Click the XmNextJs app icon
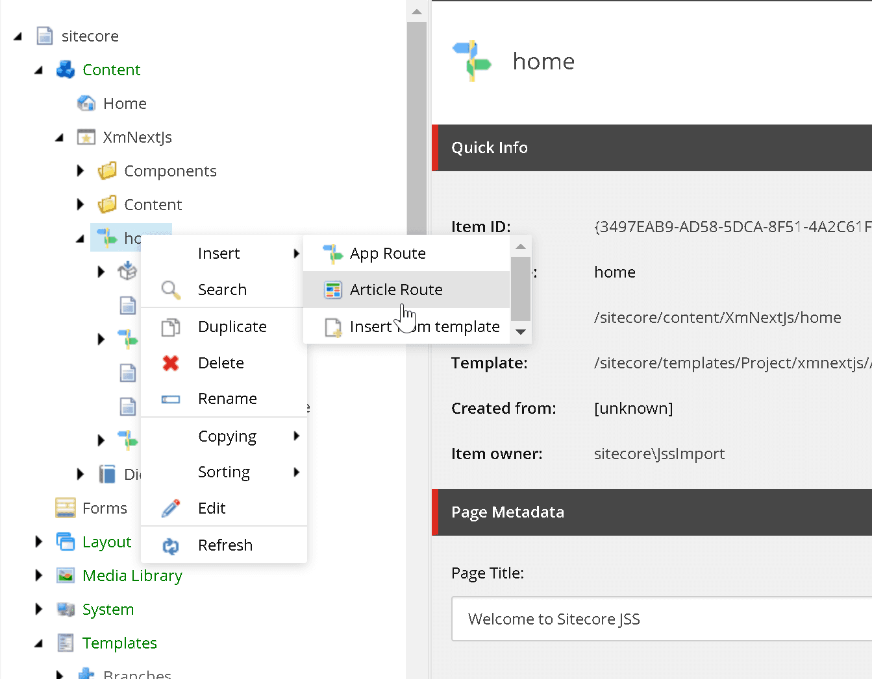This screenshot has width=872, height=679. point(86,137)
